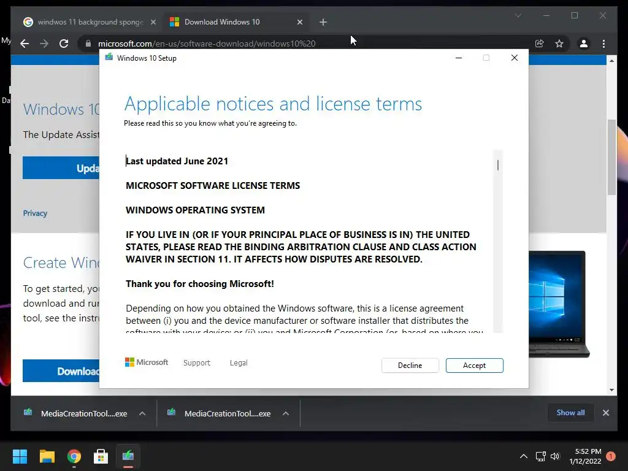
Task: Open the network tray icon
Action: [x=541, y=456]
